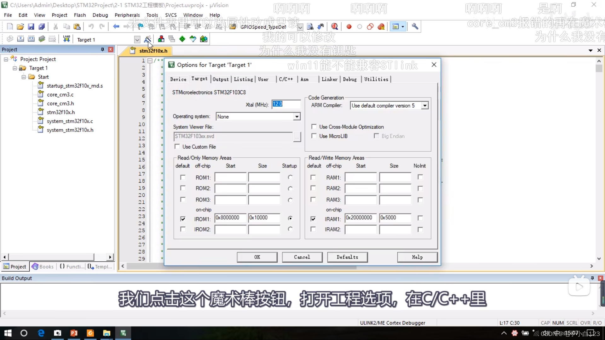Click the Build target toolbar icon

coord(20,39)
